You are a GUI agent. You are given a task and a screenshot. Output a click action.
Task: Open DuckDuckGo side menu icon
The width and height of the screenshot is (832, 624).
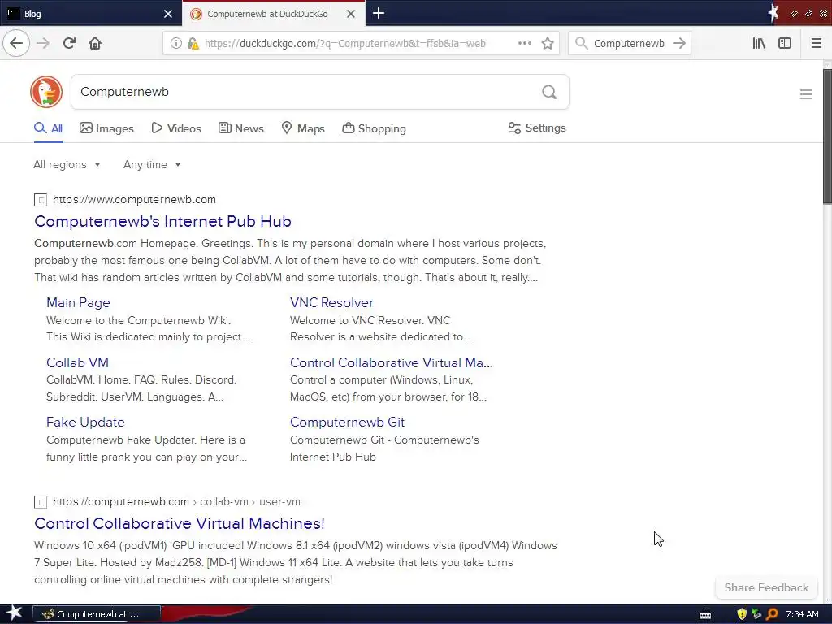point(806,94)
